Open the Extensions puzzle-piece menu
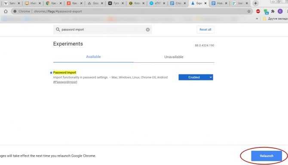This screenshot has height=165, width=288. (x=273, y=11)
